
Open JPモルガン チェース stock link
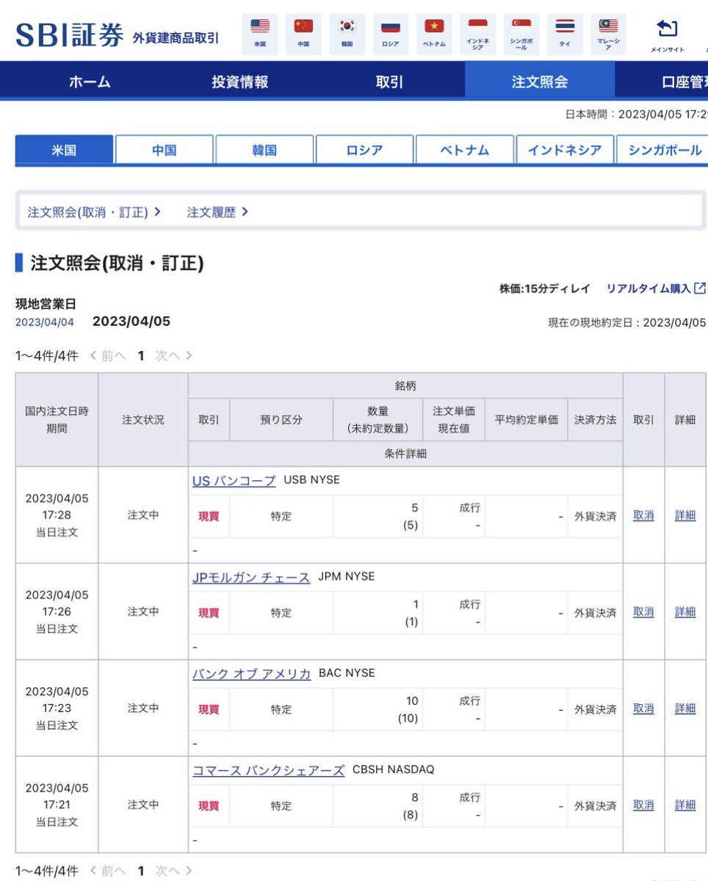click(x=251, y=577)
